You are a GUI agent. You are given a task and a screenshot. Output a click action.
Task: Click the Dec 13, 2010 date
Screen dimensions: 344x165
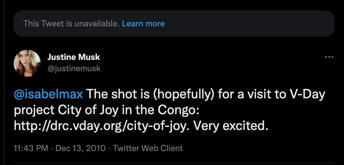click(81, 148)
